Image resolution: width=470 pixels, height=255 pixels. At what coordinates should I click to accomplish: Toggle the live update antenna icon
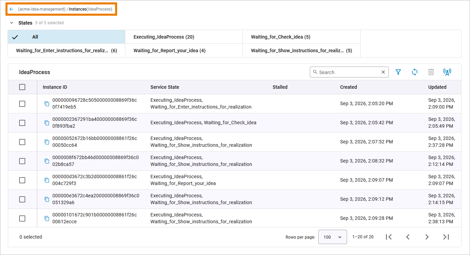(x=447, y=72)
